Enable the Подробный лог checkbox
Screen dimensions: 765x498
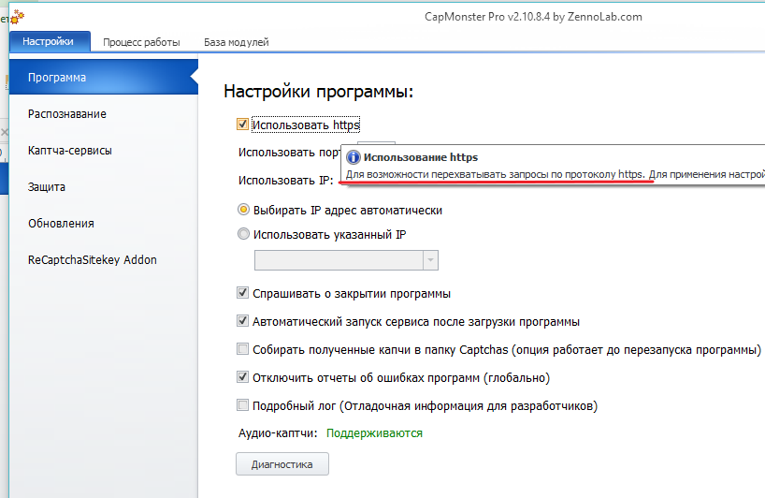tap(242, 405)
